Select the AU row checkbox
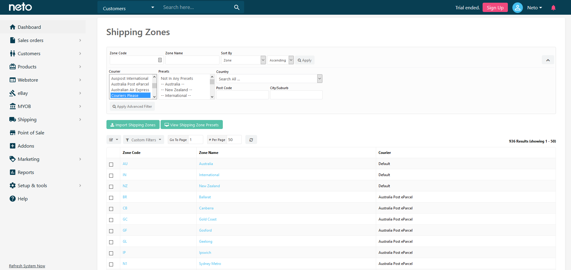The height and width of the screenshot is (270, 571). point(111,164)
